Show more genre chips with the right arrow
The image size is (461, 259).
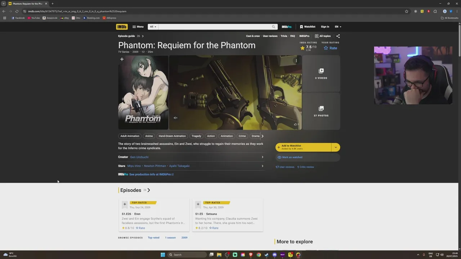tap(262, 136)
